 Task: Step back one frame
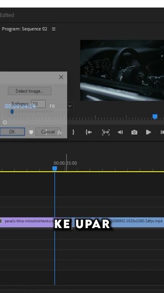[120, 132]
